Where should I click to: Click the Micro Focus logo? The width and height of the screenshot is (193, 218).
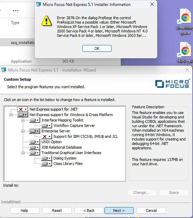coord(172,84)
